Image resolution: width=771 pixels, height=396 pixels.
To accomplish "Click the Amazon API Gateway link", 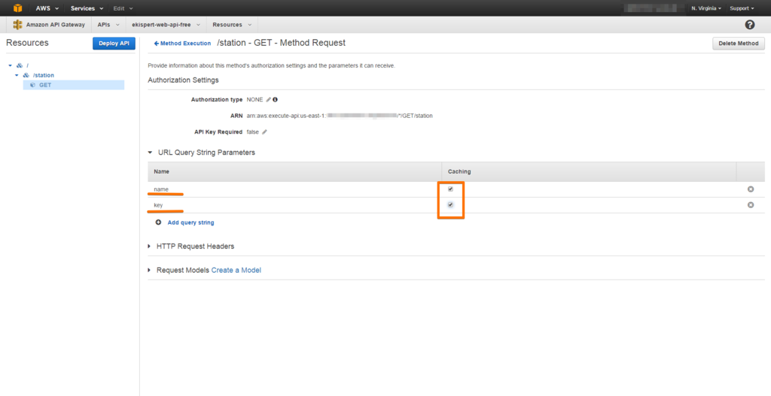I will [55, 25].
